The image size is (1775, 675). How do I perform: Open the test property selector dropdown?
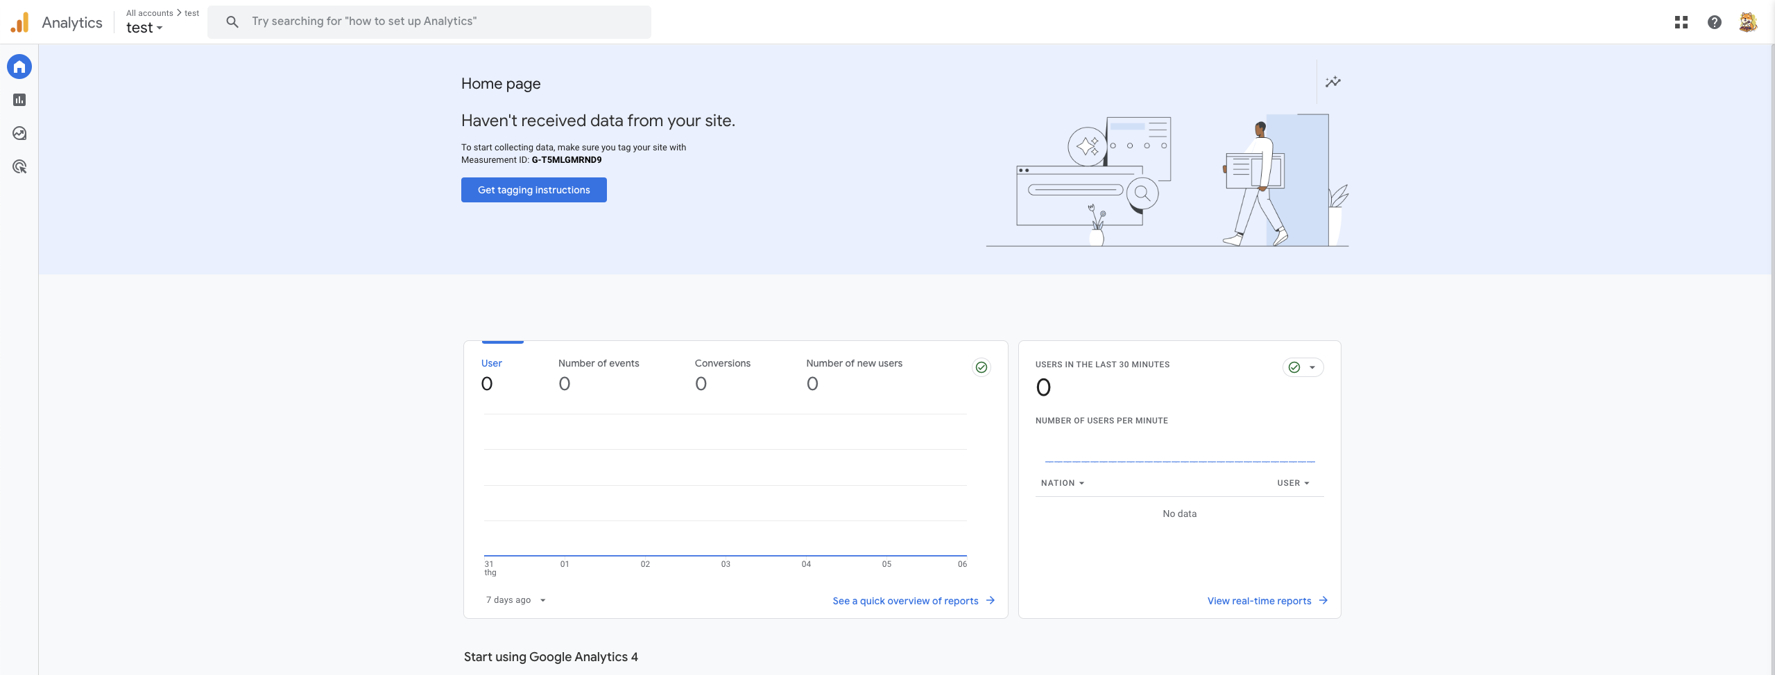click(x=144, y=28)
